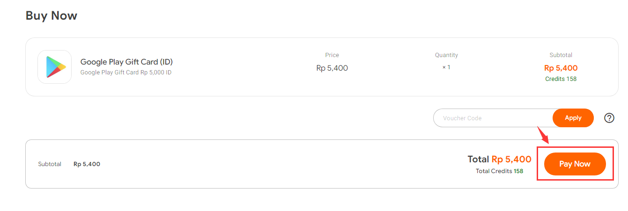Focus the Voucher Code input field
This screenshot has width=628, height=211.
pyautogui.click(x=494, y=118)
